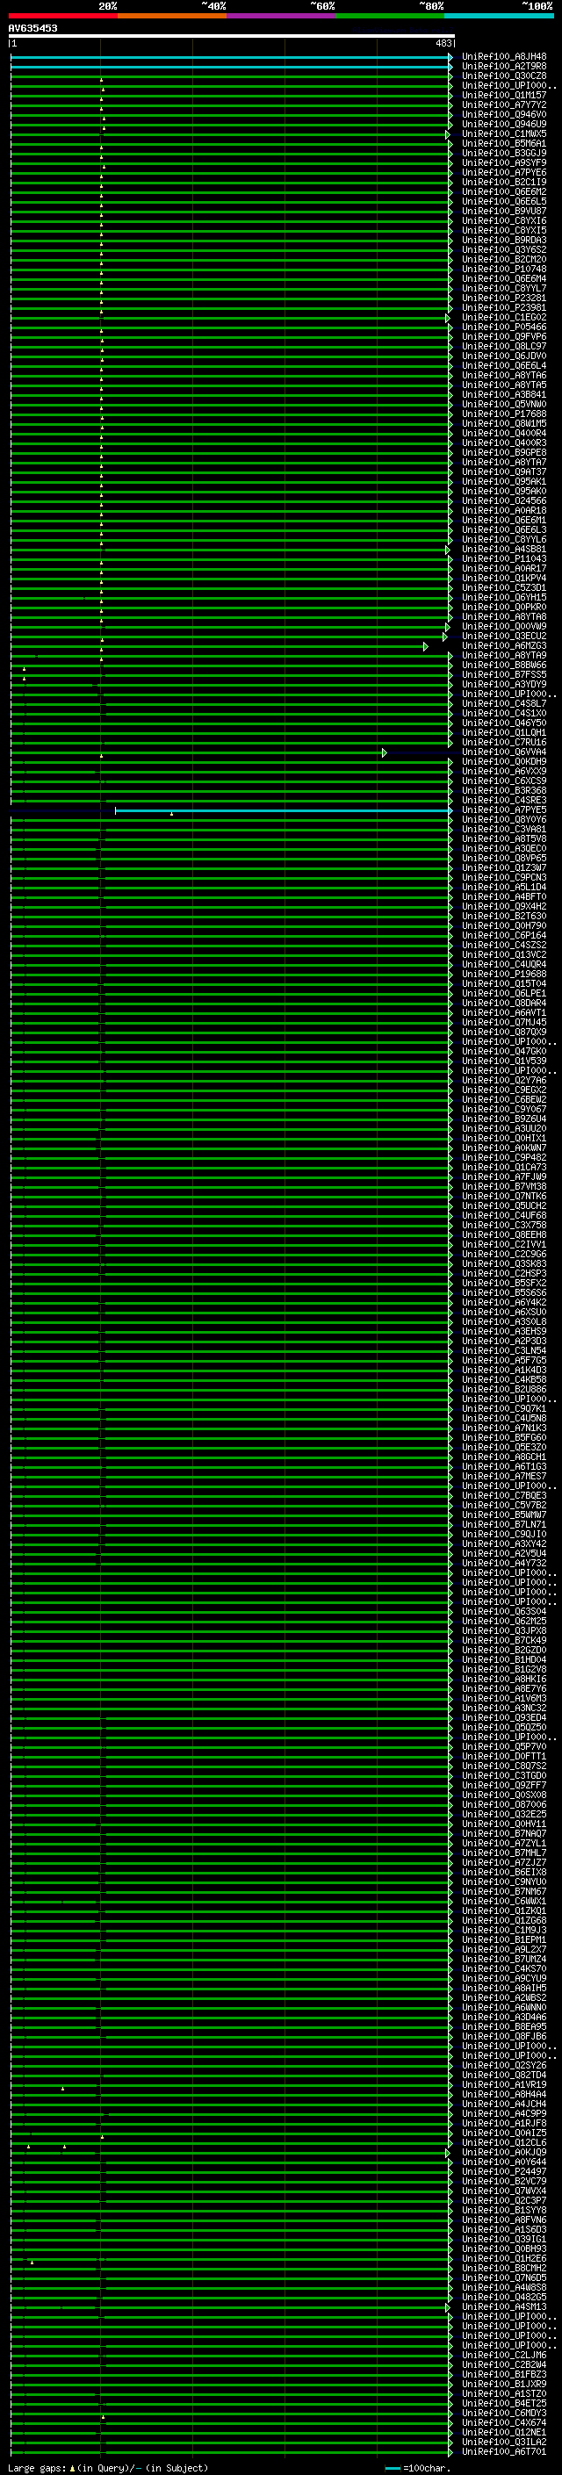Select the UniRef100_P05466 label
This screenshot has height=2475, width=562.
503,327
